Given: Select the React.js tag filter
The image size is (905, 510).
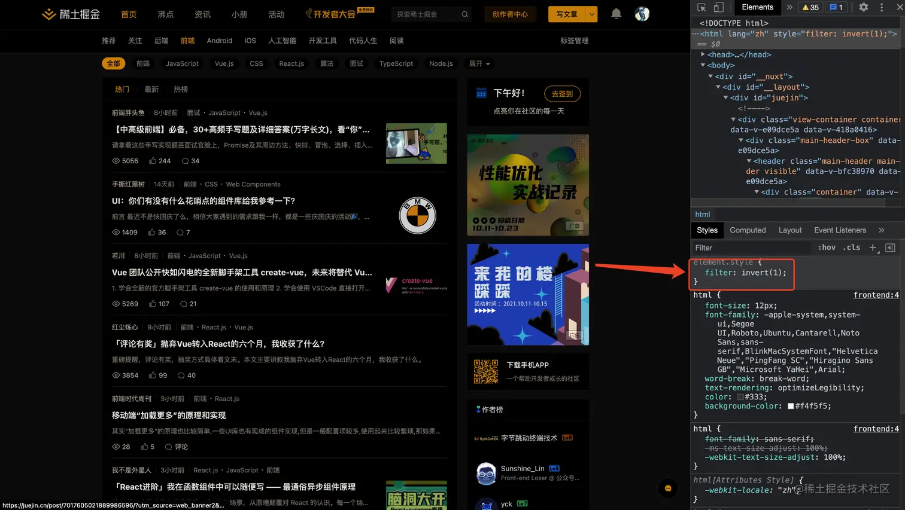Looking at the screenshot, I should click(x=291, y=63).
